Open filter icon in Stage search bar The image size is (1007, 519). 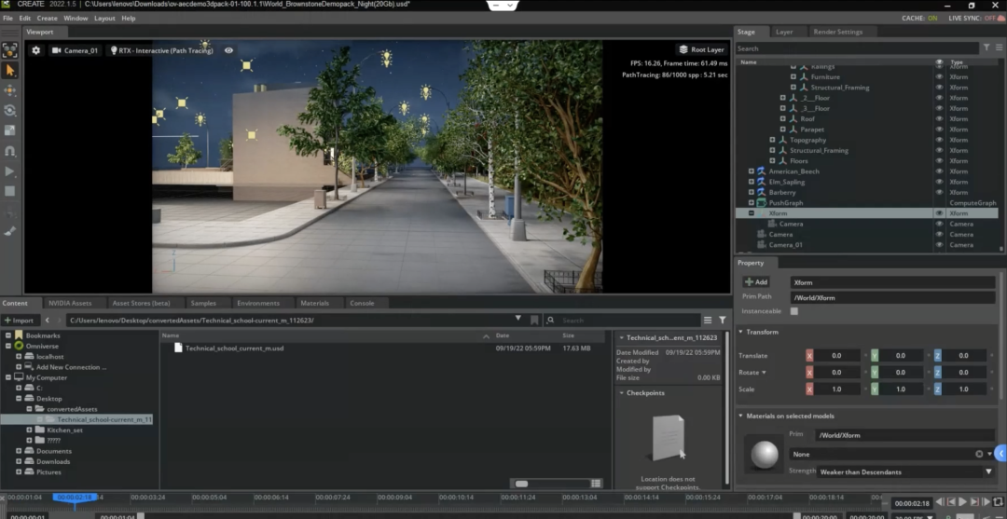987,48
